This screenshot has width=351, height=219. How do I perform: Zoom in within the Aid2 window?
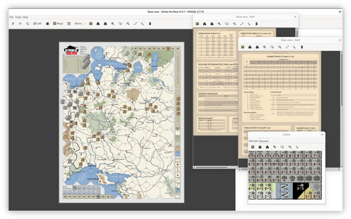[265, 47]
